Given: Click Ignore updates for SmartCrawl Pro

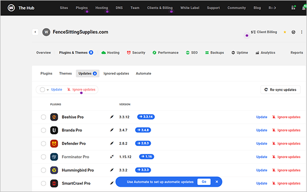Looking at the screenshot, I should click(x=286, y=183).
